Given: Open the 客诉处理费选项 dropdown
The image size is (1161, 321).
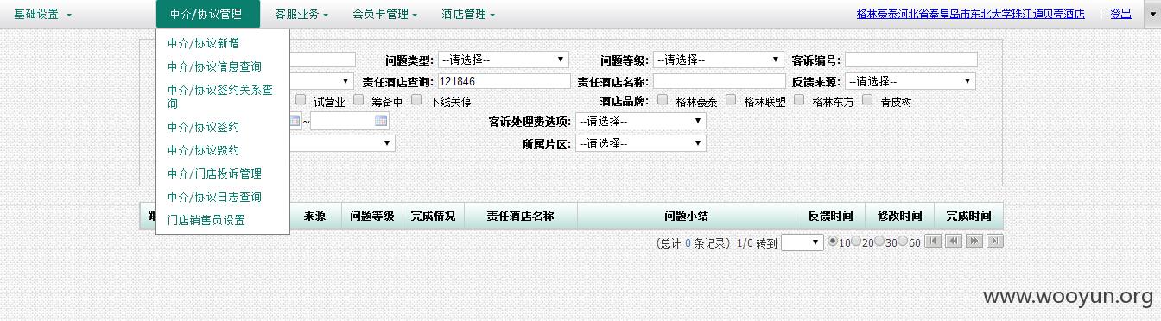Looking at the screenshot, I should point(641,121).
